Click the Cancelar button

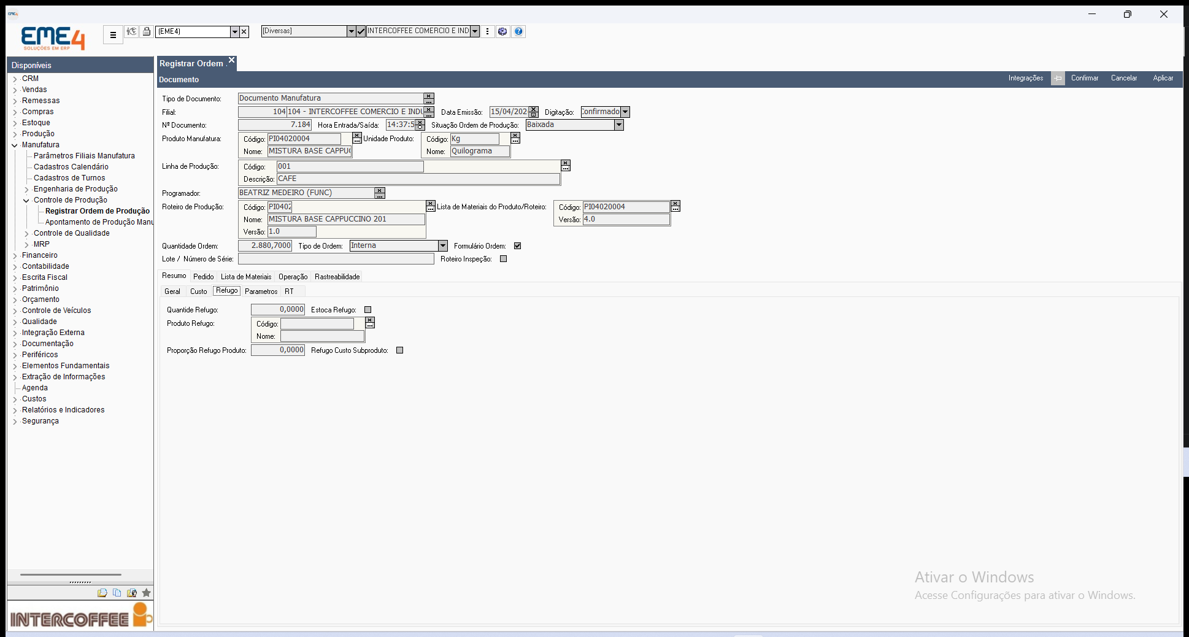click(1124, 78)
